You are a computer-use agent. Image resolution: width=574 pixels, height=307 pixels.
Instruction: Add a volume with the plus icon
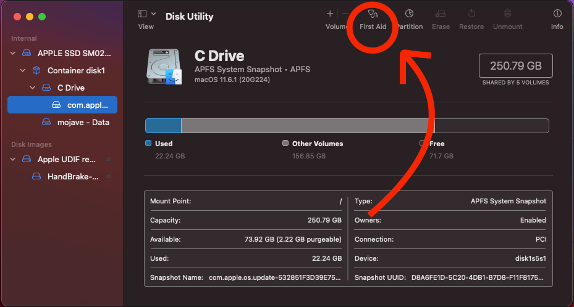pos(330,14)
